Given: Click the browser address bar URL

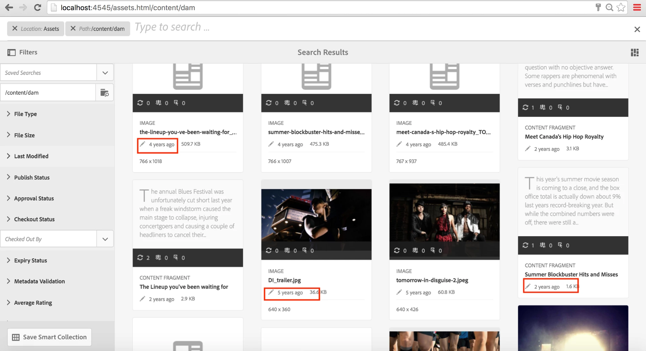Looking at the screenshot, I should pos(128,7).
